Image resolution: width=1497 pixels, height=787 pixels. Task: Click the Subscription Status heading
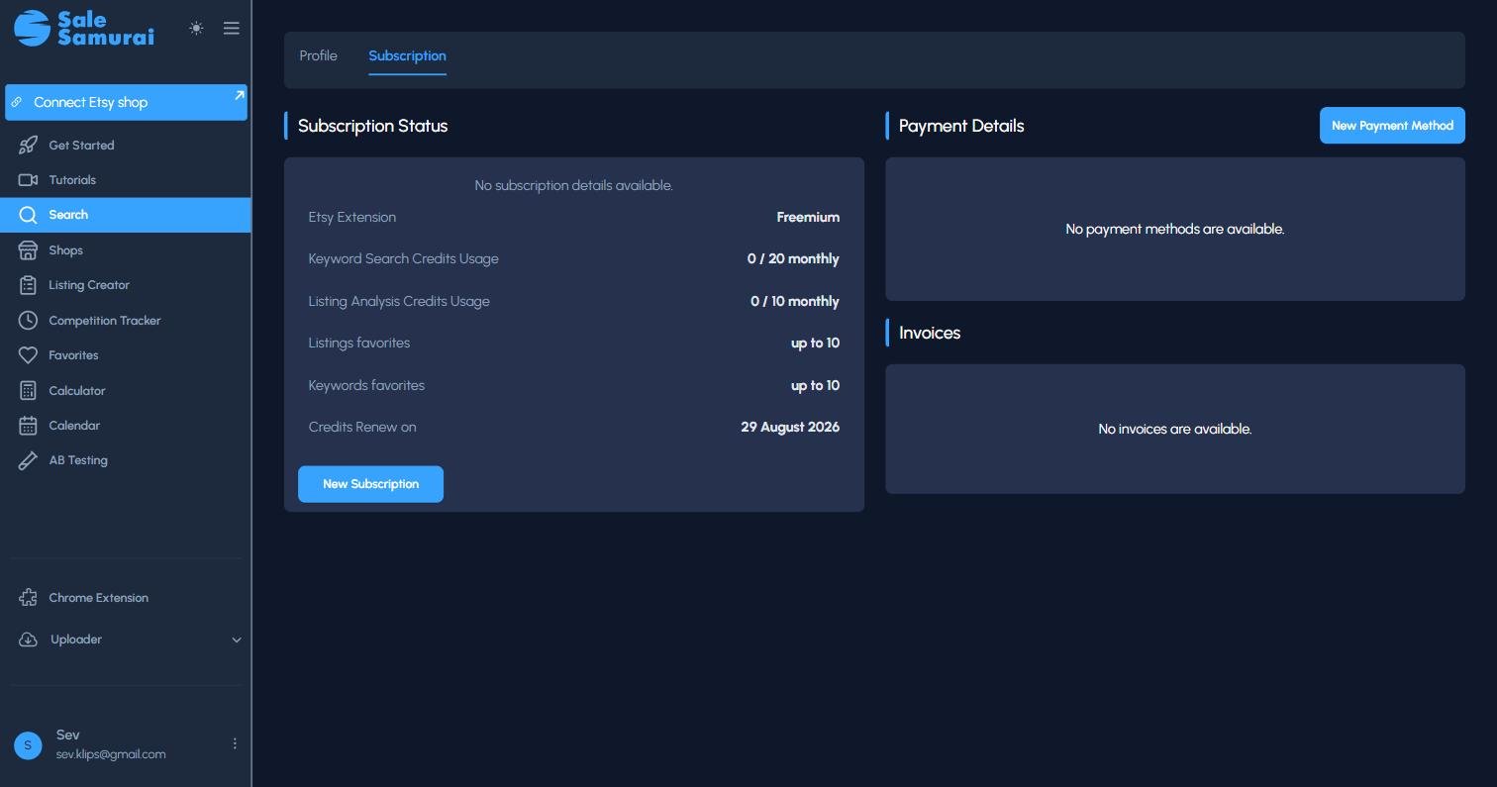[372, 126]
